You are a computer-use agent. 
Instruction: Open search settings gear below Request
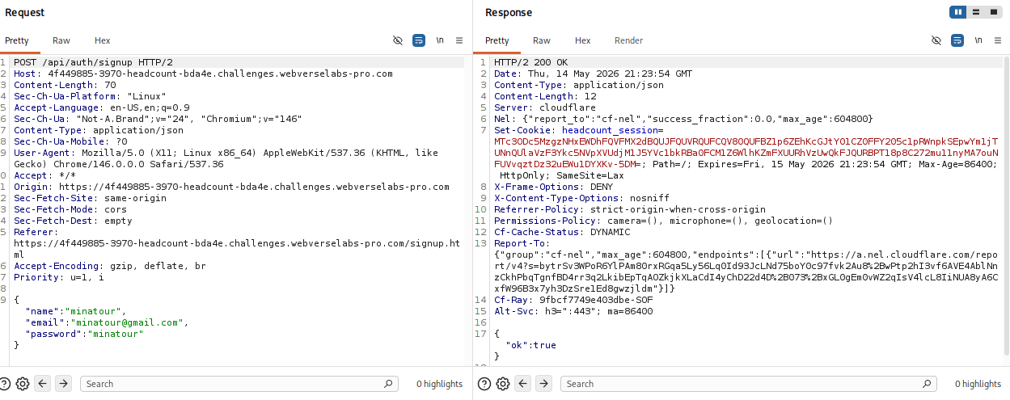[x=23, y=384]
